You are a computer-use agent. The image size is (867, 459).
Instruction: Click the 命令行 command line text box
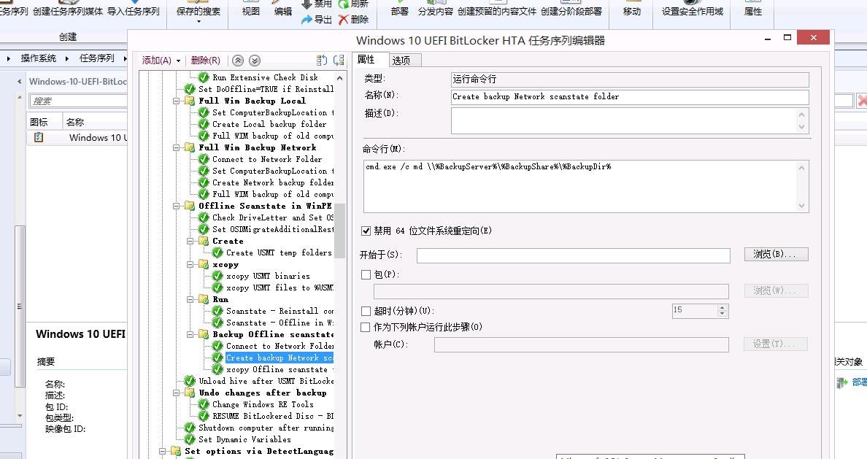(x=586, y=186)
